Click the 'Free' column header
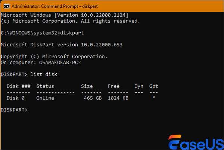This screenshot has height=150, width=224. (113, 86)
